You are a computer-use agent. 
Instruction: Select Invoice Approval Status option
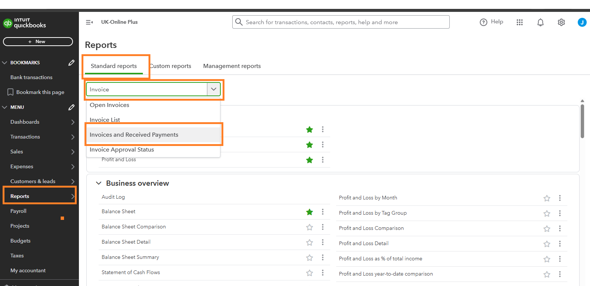pyautogui.click(x=153, y=150)
